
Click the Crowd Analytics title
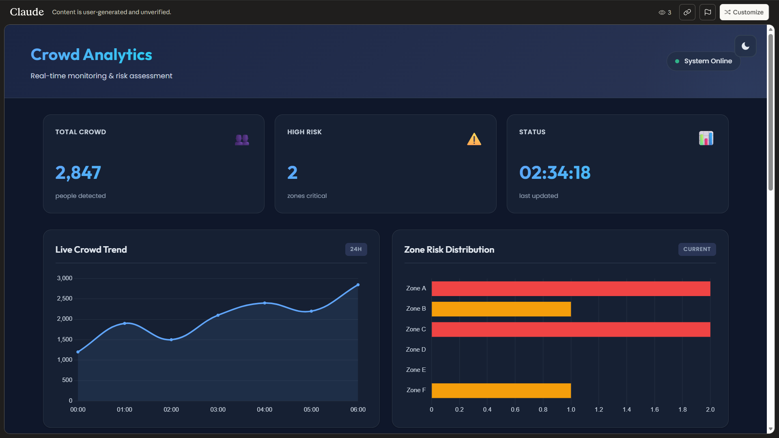coord(91,55)
